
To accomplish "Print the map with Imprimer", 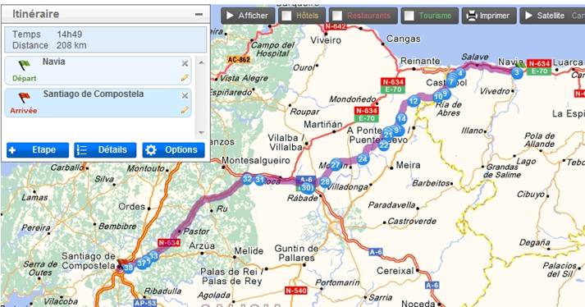I will coord(489,16).
